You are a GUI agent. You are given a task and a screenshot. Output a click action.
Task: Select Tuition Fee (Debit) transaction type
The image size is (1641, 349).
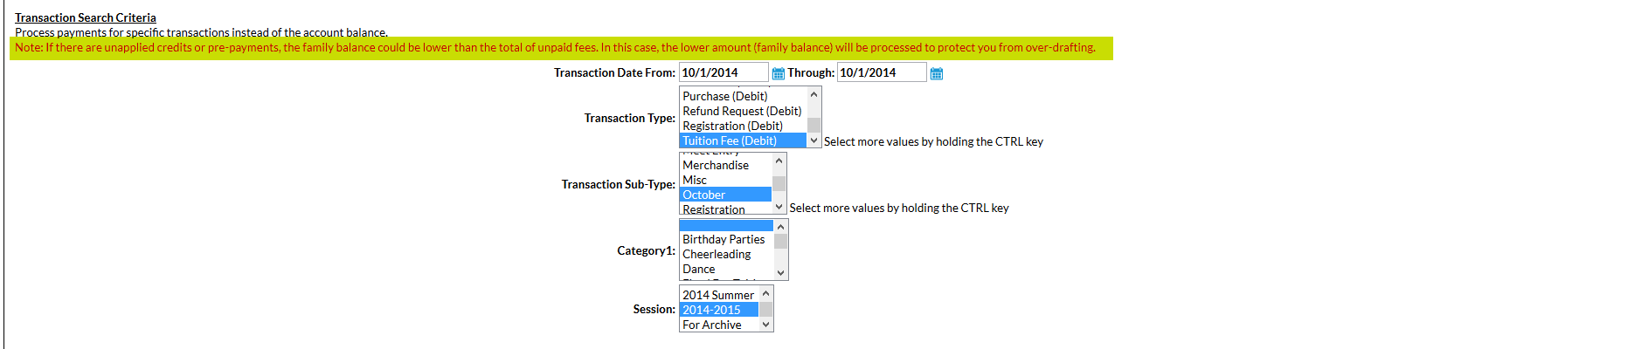click(x=743, y=140)
